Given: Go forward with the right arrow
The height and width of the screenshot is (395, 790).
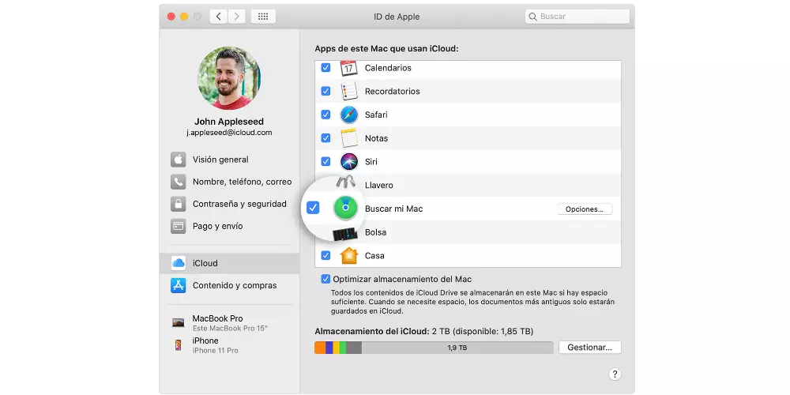Looking at the screenshot, I should click(x=237, y=16).
